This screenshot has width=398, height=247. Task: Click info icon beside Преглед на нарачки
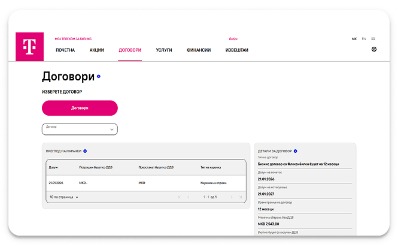point(85,151)
